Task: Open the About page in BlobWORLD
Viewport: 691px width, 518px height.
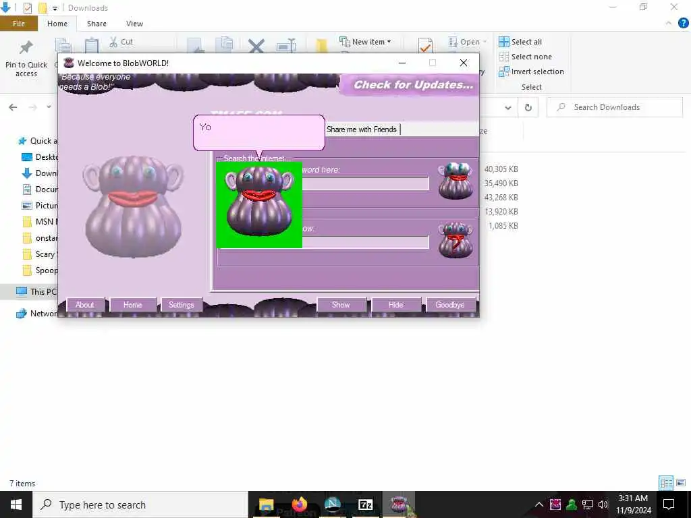Action: coord(85,305)
